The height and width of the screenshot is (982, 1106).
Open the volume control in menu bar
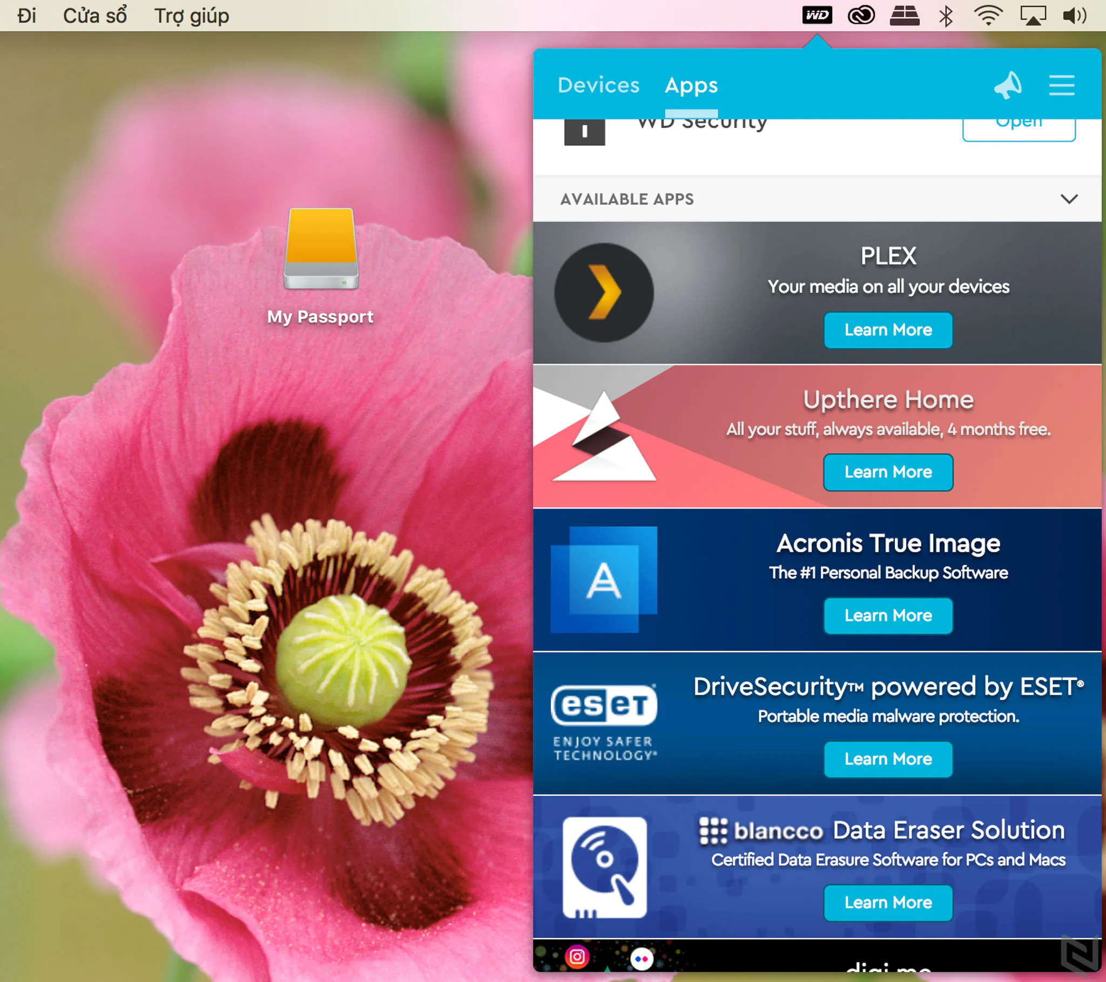pyautogui.click(x=1075, y=15)
